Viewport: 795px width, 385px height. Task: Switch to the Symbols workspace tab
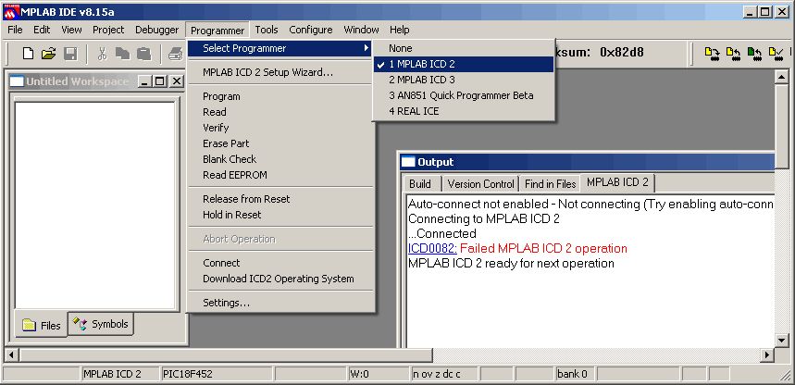coord(100,324)
